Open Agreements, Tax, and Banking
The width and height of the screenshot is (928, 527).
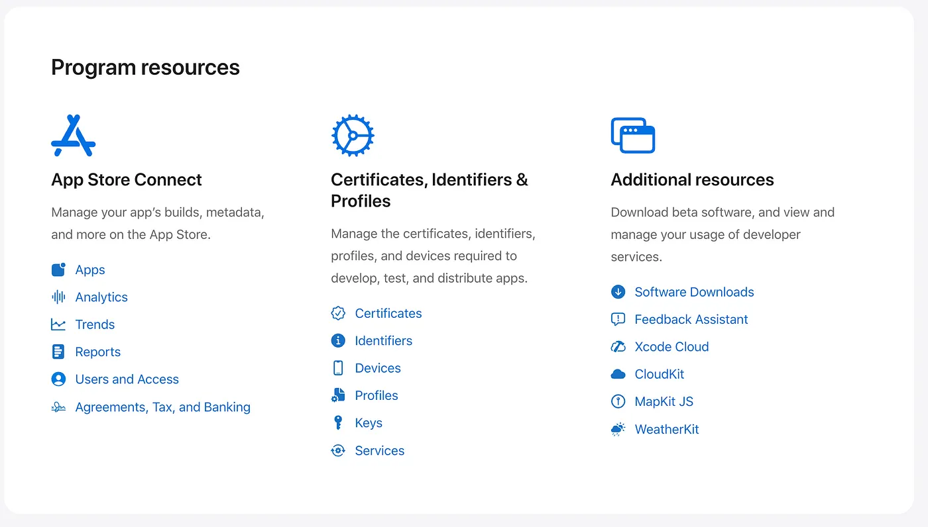point(163,407)
